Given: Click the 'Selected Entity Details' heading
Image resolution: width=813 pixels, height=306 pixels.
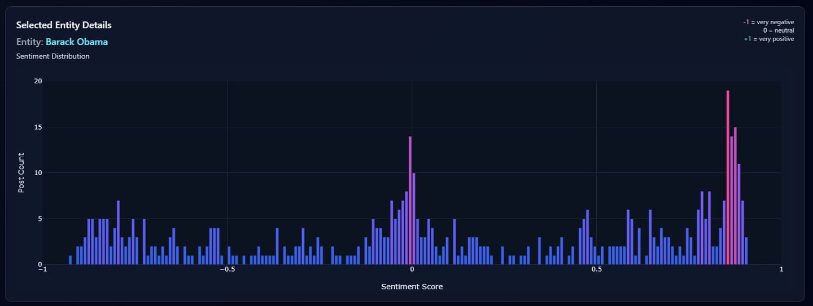Looking at the screenshot, I should pos(64,25).
